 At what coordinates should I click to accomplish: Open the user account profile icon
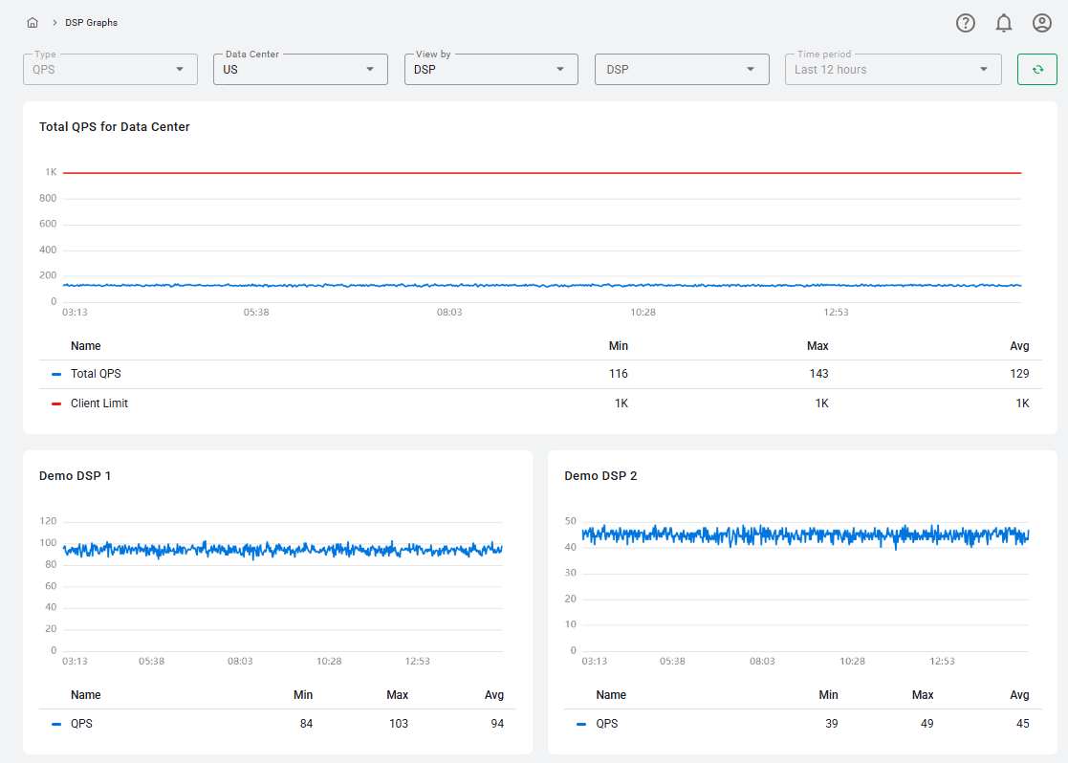(1042, 23)
